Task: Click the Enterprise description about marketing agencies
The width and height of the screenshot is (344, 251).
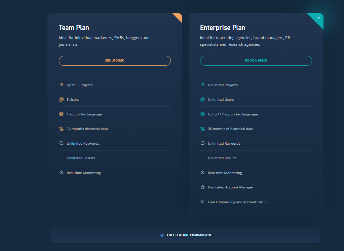Action: click(x=245, y=41)
